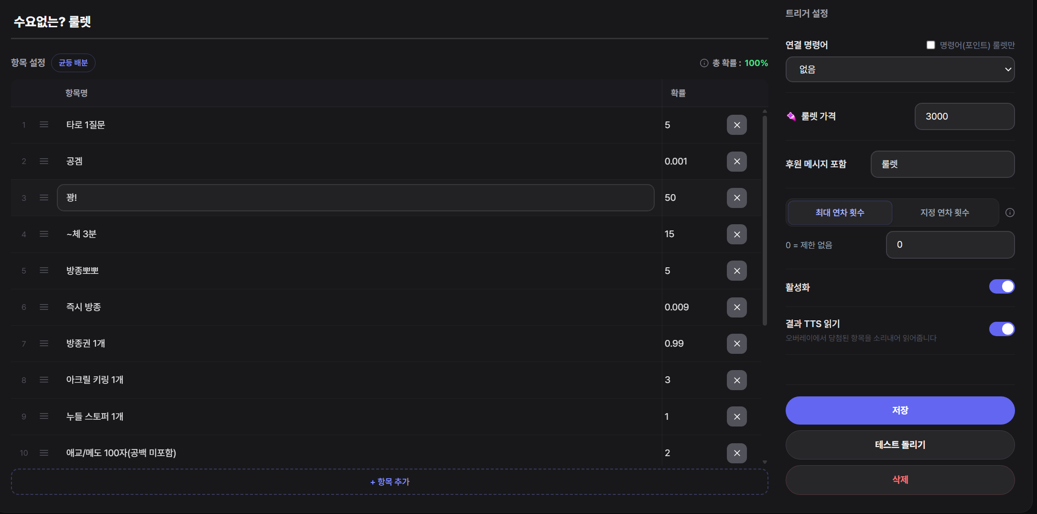This screenshot has width=1037, height=514.
Task: Toggle the 활성화 switch
Action: 1002,286
